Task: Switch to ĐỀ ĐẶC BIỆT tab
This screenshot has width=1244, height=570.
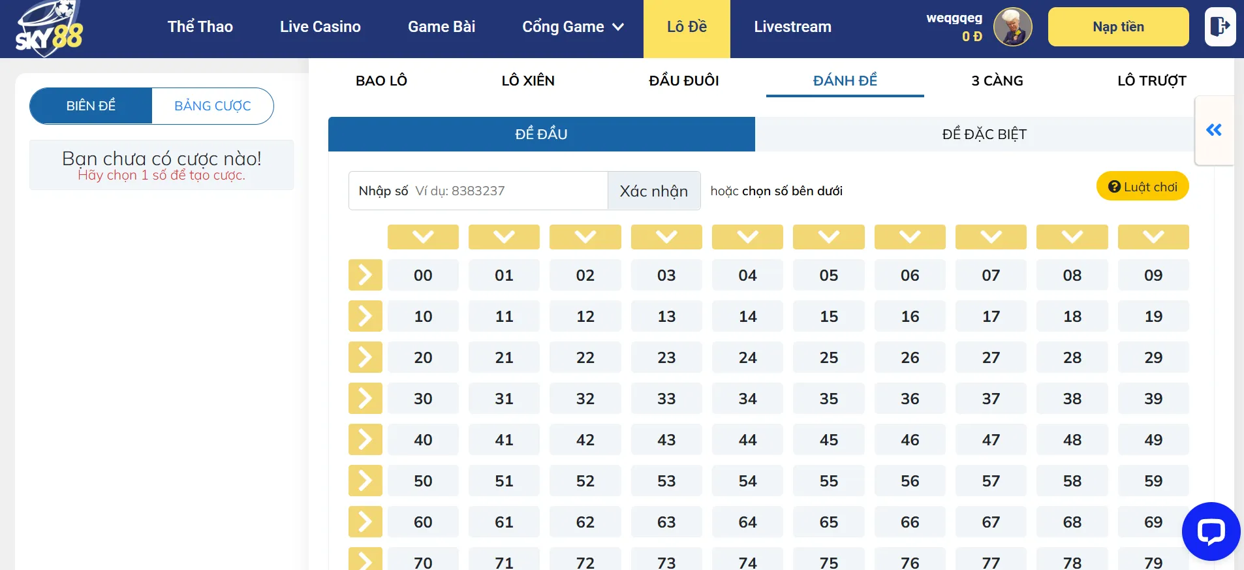Action: coord(984,135)
